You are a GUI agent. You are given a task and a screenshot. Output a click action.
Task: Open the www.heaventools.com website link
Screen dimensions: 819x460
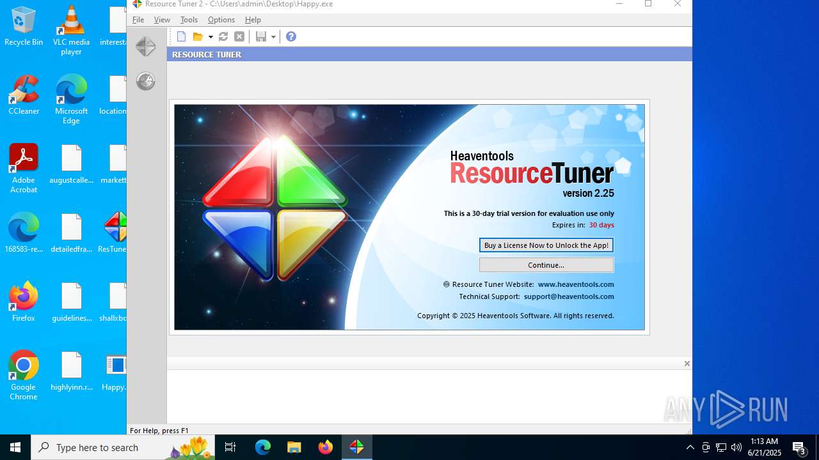(x=576, y=284)
